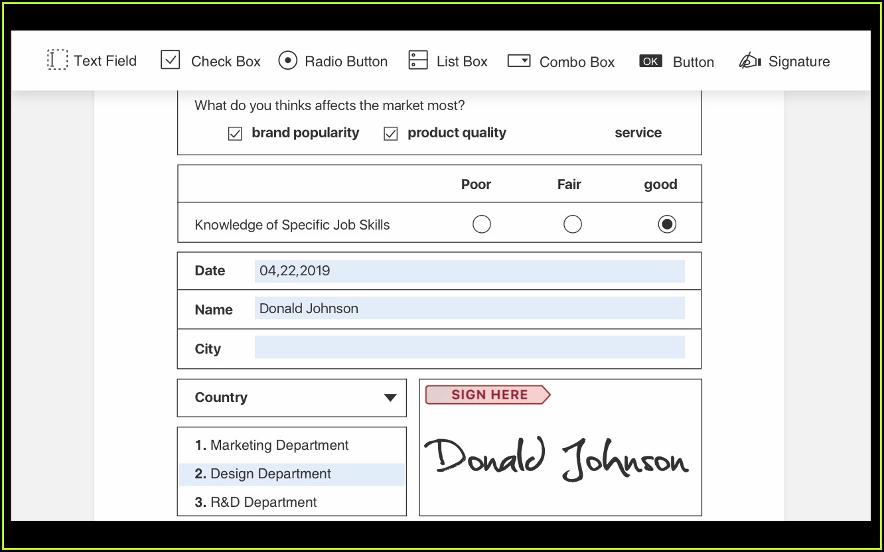This screenshot has height=552, width=884.
Task: Click the Date field showing 04,22,2019
Action: click(469, 271)
